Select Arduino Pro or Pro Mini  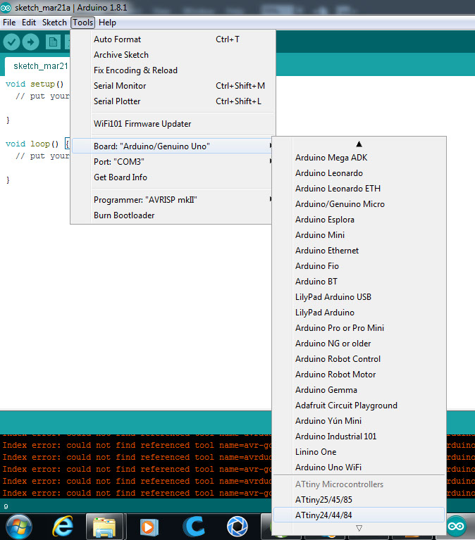[359, 328]
